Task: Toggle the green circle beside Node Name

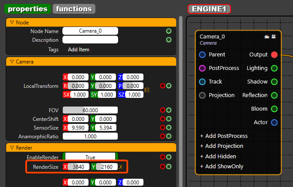Action: [169, 31]
